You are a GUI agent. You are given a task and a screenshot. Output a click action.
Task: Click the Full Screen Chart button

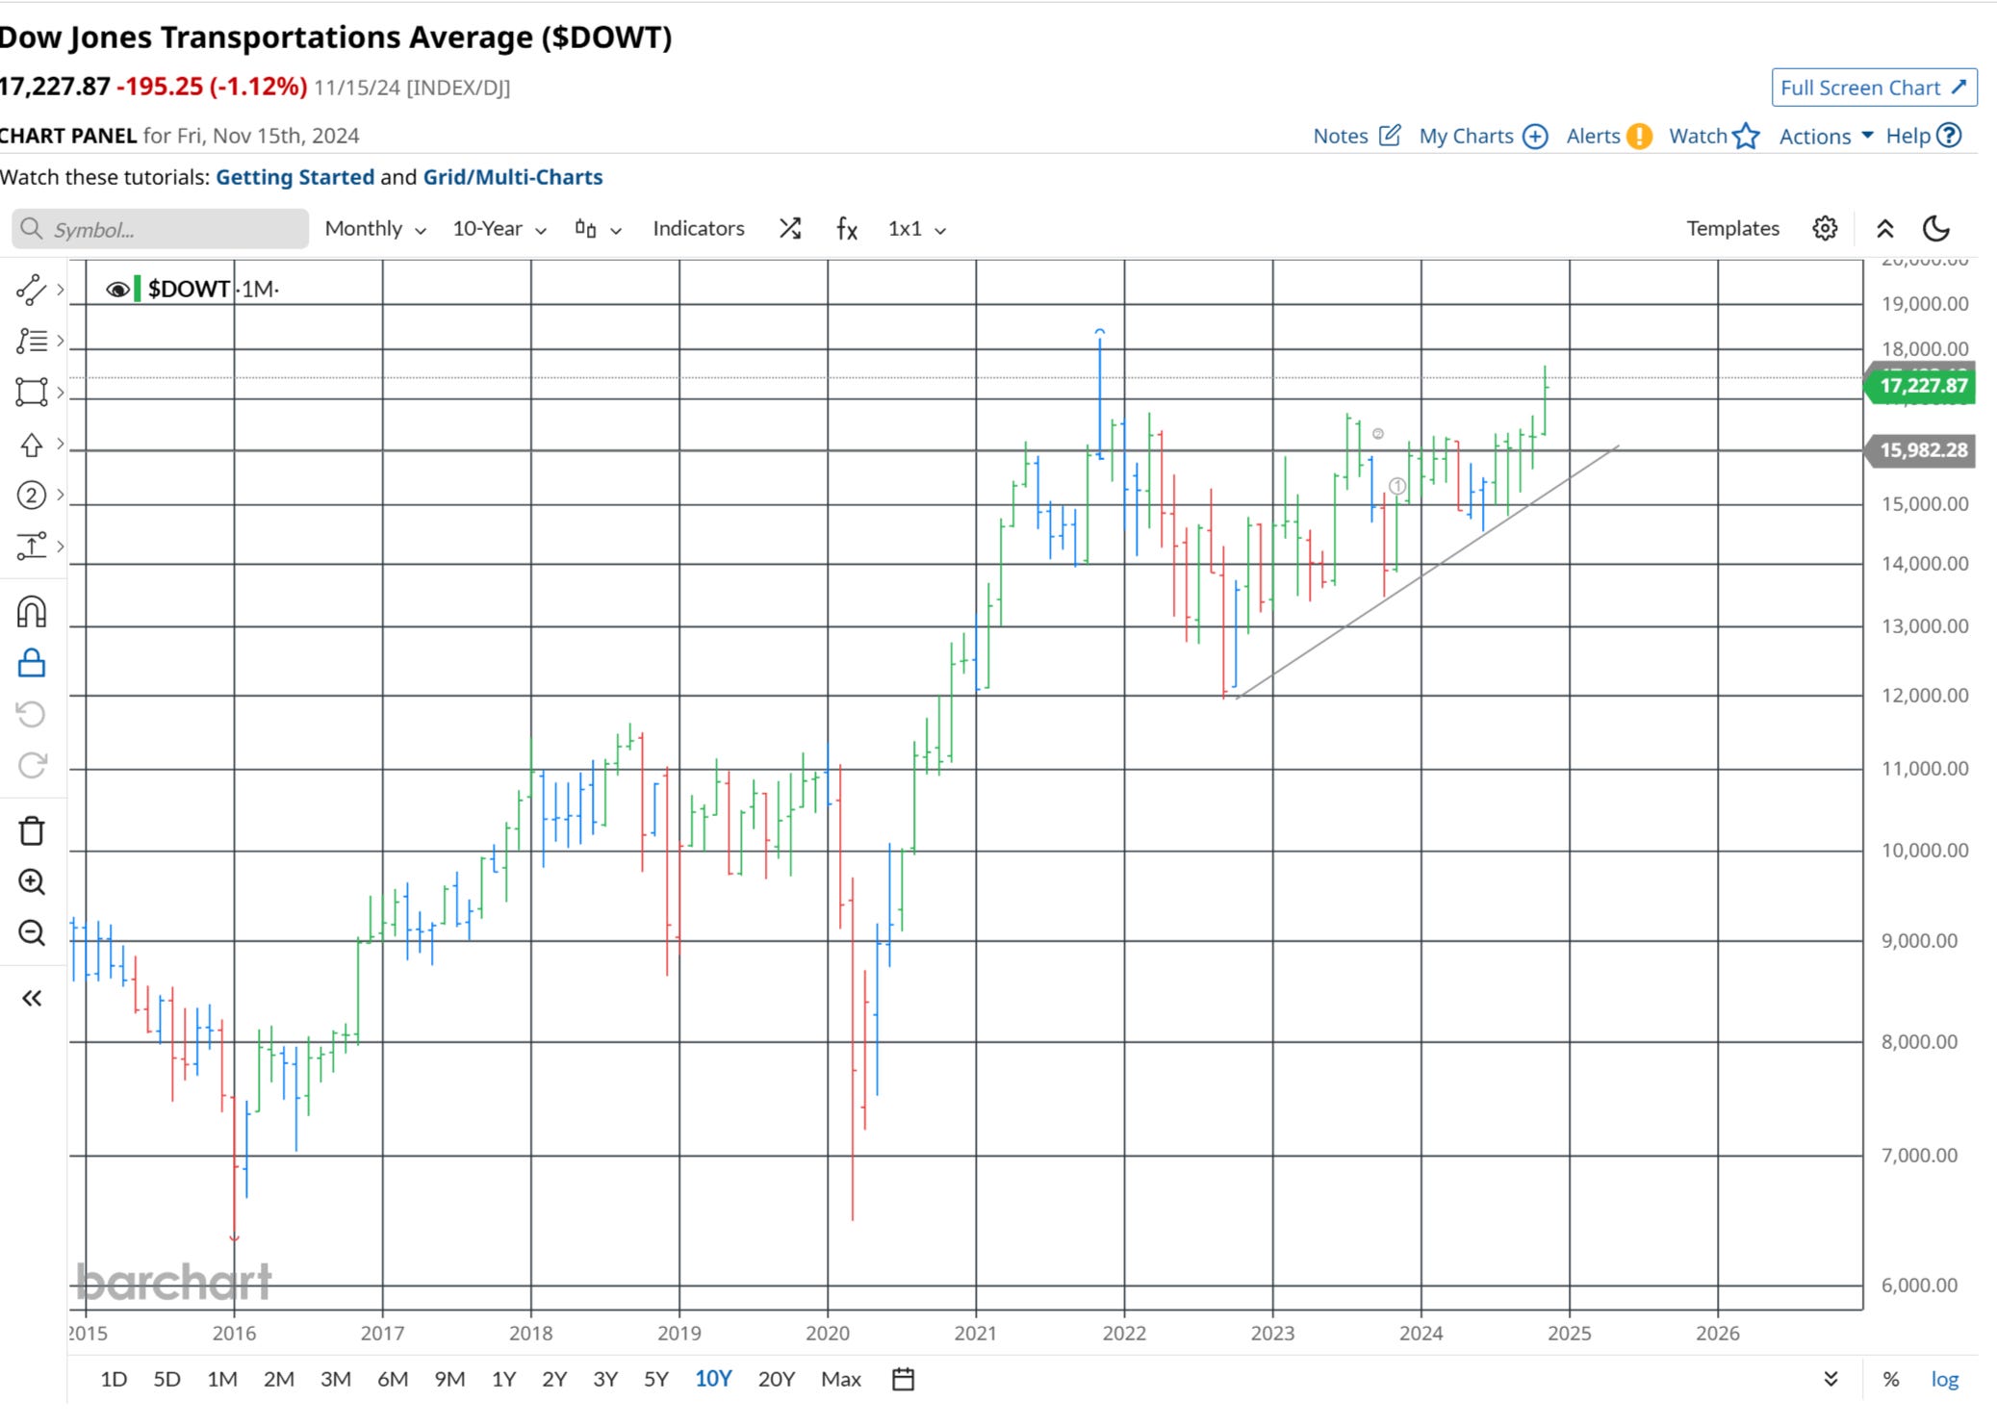click(x=1874, y=88)
